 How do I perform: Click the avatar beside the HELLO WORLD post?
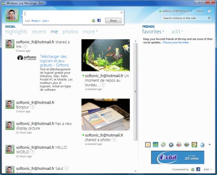pyautogui.click(x=10, y=150)
